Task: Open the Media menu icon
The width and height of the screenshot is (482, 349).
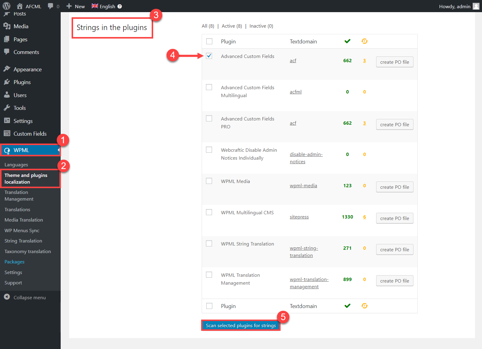Action: (7, 26)
